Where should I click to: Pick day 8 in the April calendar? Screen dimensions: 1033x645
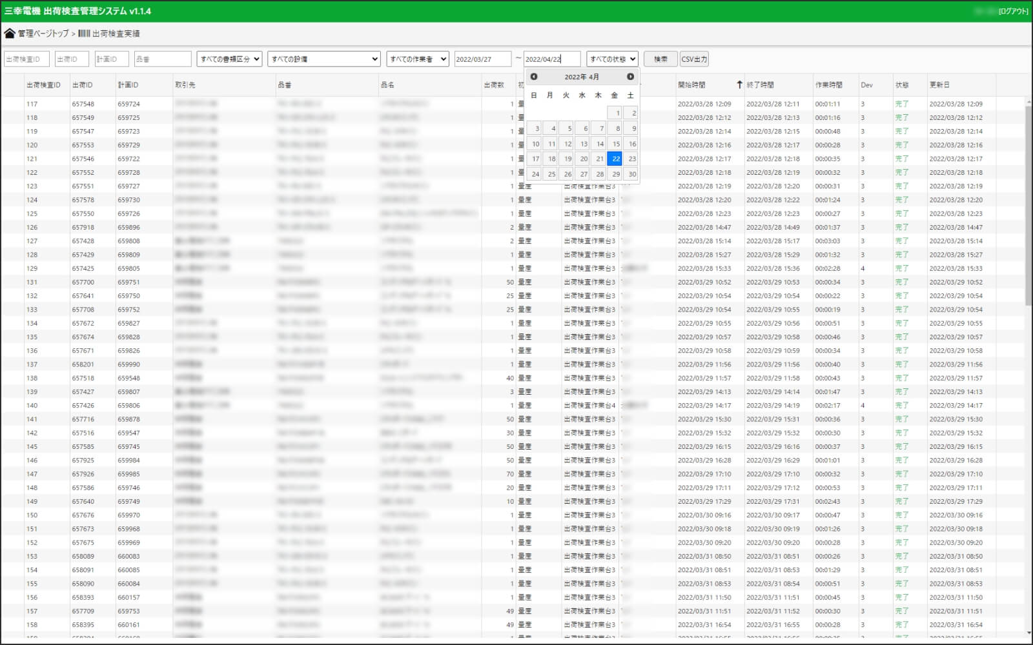pos(615,128)
